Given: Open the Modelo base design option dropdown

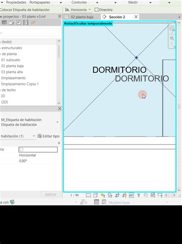Looking at the screenshot, I should pos(167,202).
